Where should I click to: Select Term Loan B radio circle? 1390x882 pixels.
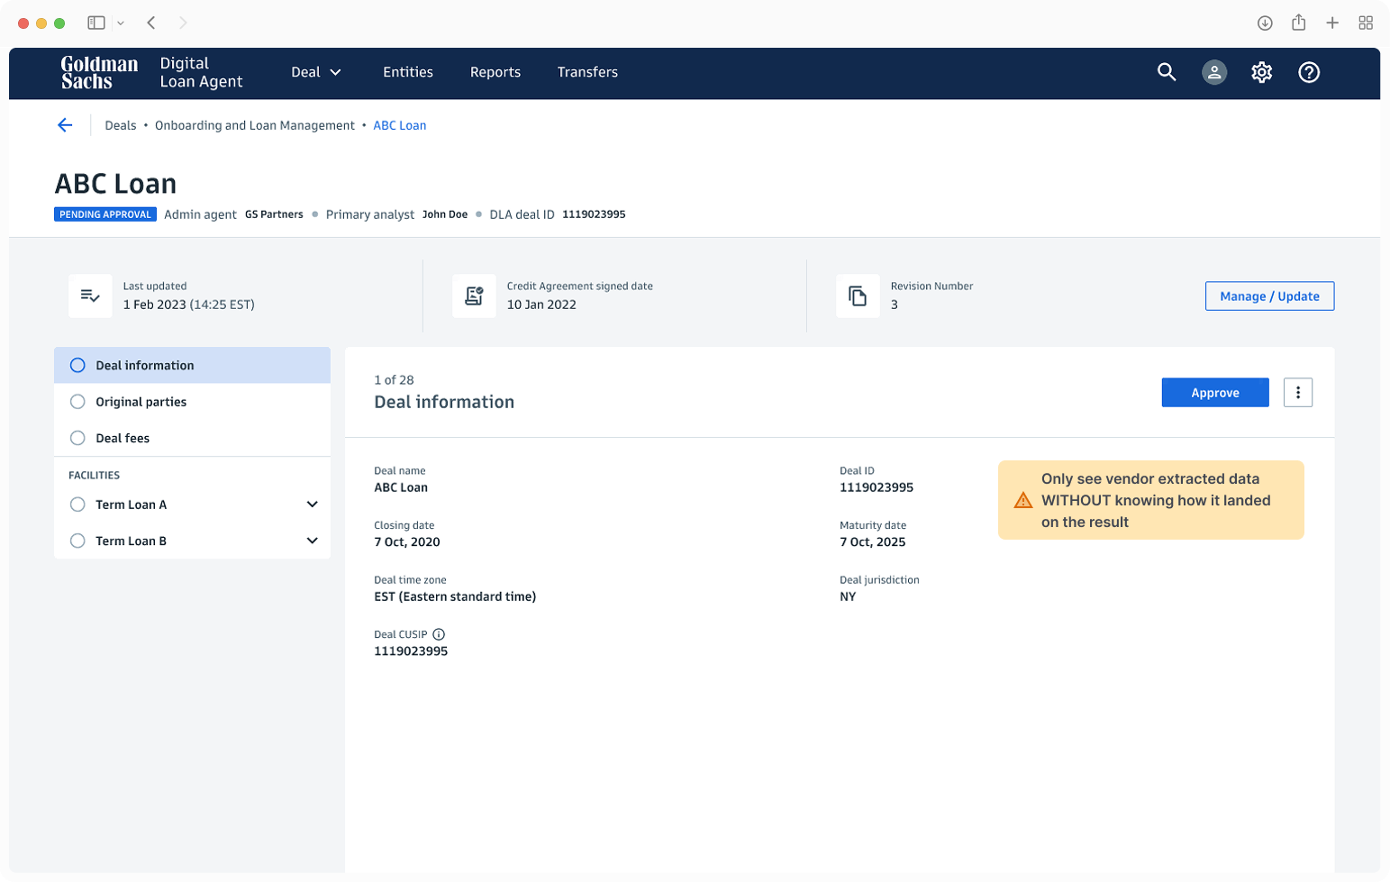coord(77,541)
